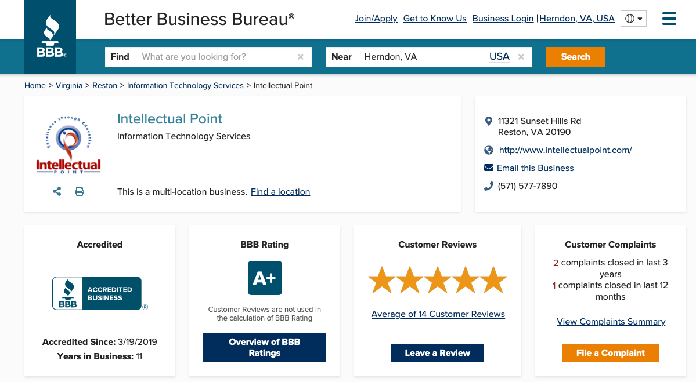This screenshot has width=696, height=382.
Task: Click the map pin address icon
Action: coord(489,121)
